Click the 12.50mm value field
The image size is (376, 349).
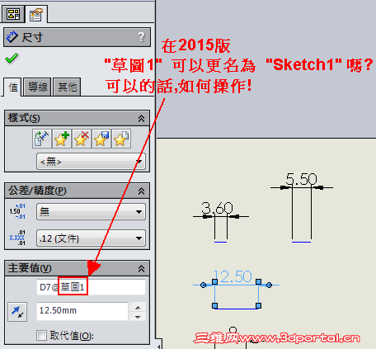[x=82, y=311]
